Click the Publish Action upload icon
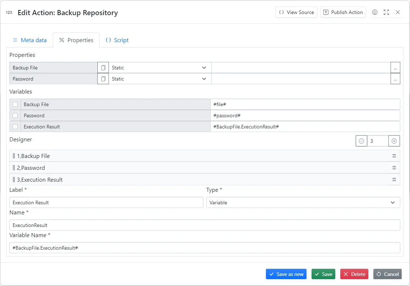Viewport: 410px width, 286px height. pos(326,12)
